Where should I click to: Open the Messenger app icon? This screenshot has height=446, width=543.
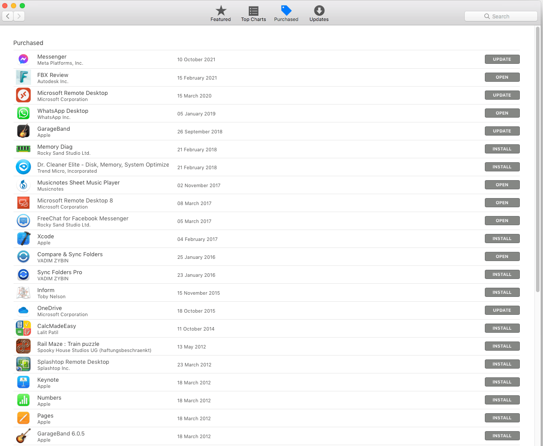point(24,59)
